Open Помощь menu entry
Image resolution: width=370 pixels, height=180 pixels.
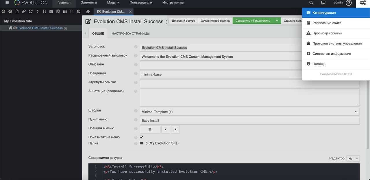tap(336, 64)
